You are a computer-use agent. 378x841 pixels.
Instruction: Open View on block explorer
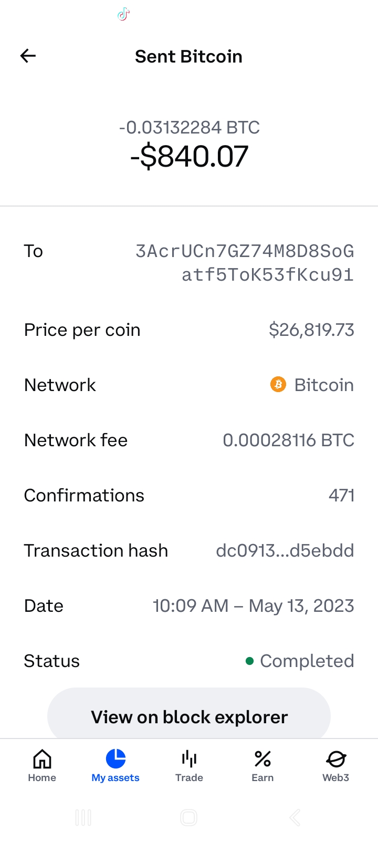189,716
